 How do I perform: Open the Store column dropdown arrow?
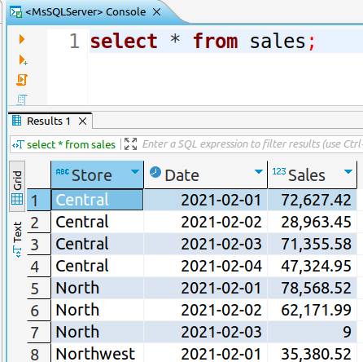pyautogui.click(x=135, y=171)
